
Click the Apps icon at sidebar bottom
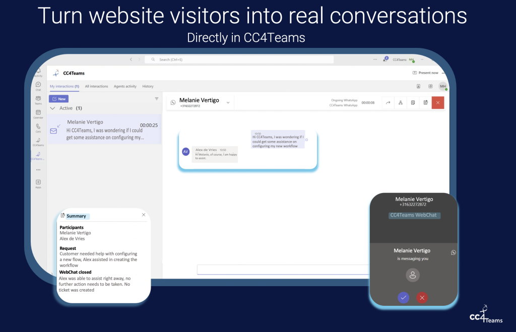pos(38,182)
